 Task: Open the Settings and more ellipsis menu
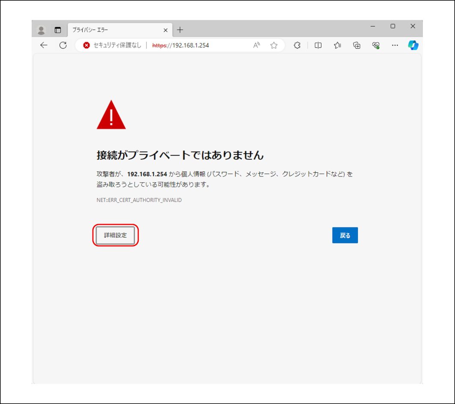coord(395,45)
